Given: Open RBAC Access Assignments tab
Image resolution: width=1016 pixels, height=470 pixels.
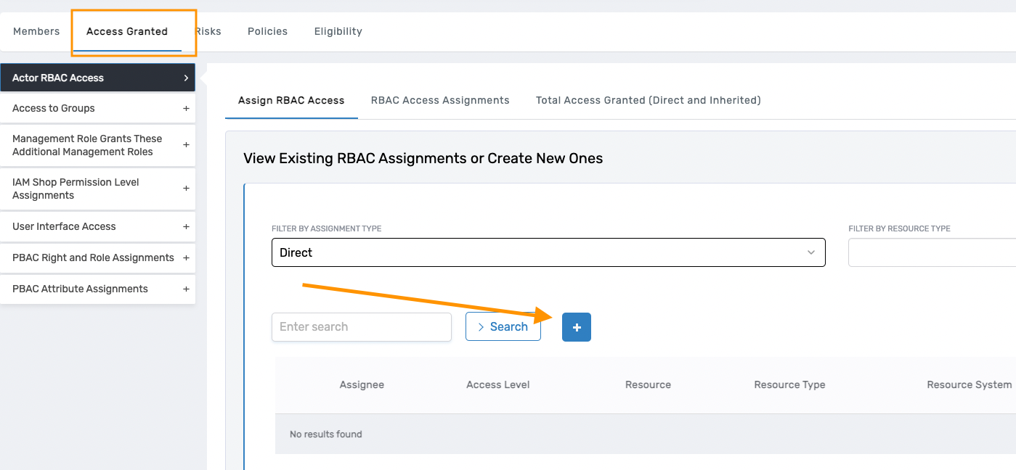Looking at the screenshot, I should pyautogui.click(x=440, y=100).
